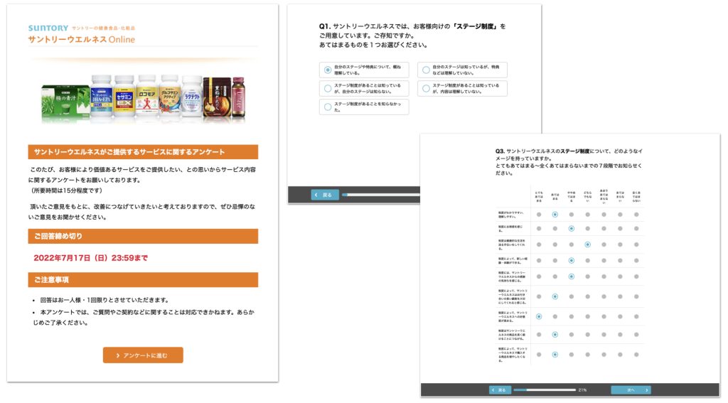Click the セサミンEX bottle image
Screen dimensions: 728x403
[124, 96]
